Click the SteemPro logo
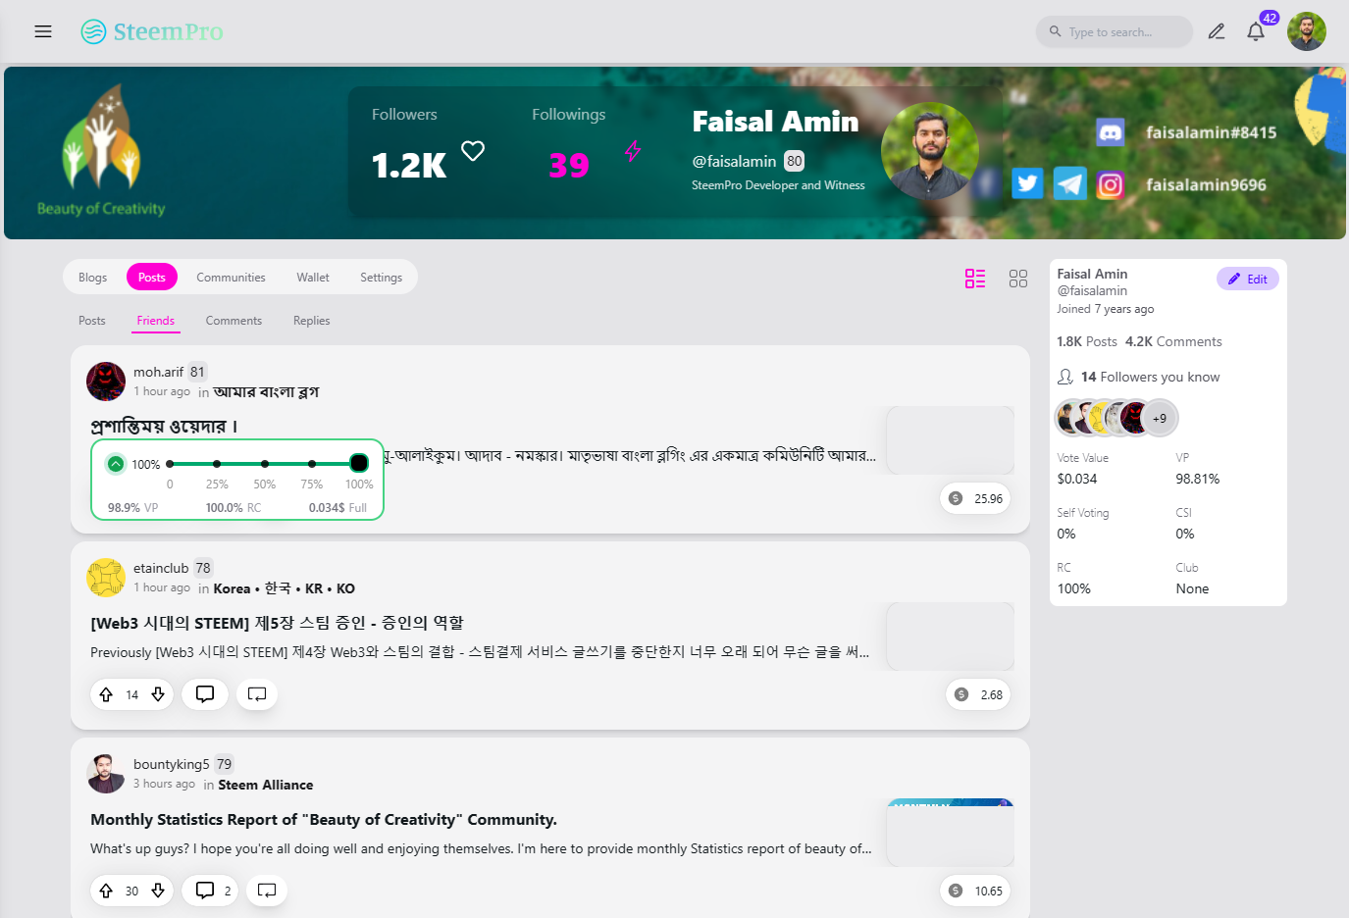This screenshot has width=1349, height=918. [x=152, y=31]
